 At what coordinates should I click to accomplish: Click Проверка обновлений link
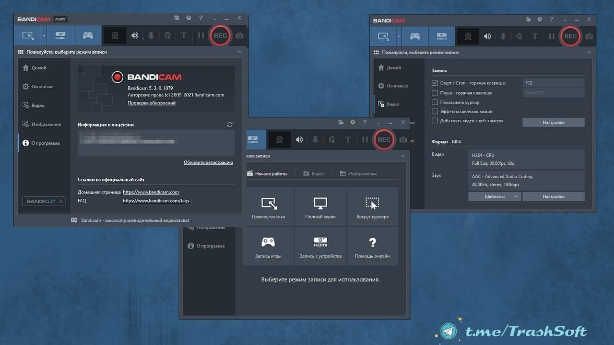coord(152,103)
